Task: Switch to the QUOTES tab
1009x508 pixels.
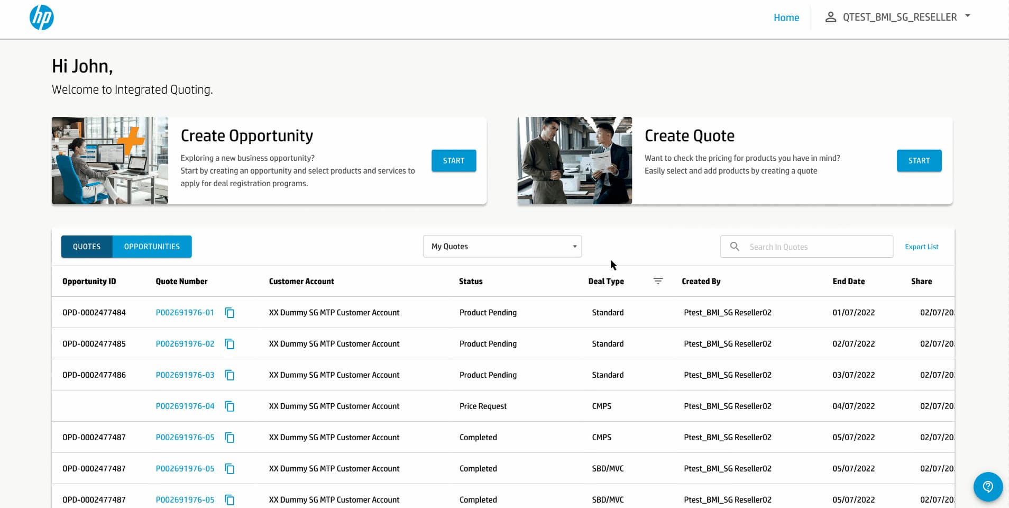Action: coord(87,247)
